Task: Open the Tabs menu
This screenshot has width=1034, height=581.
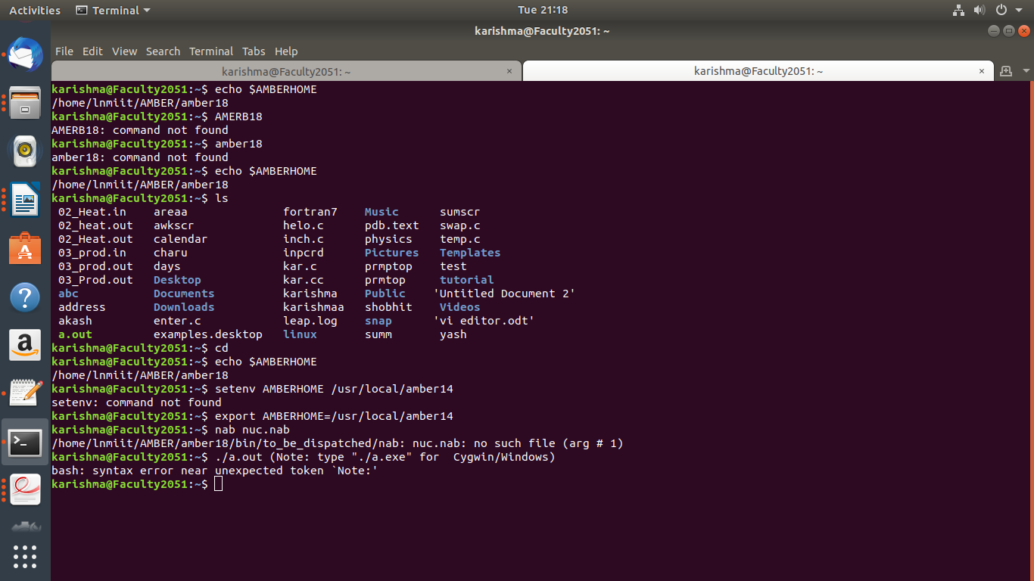Action: [x=254, y=51]
